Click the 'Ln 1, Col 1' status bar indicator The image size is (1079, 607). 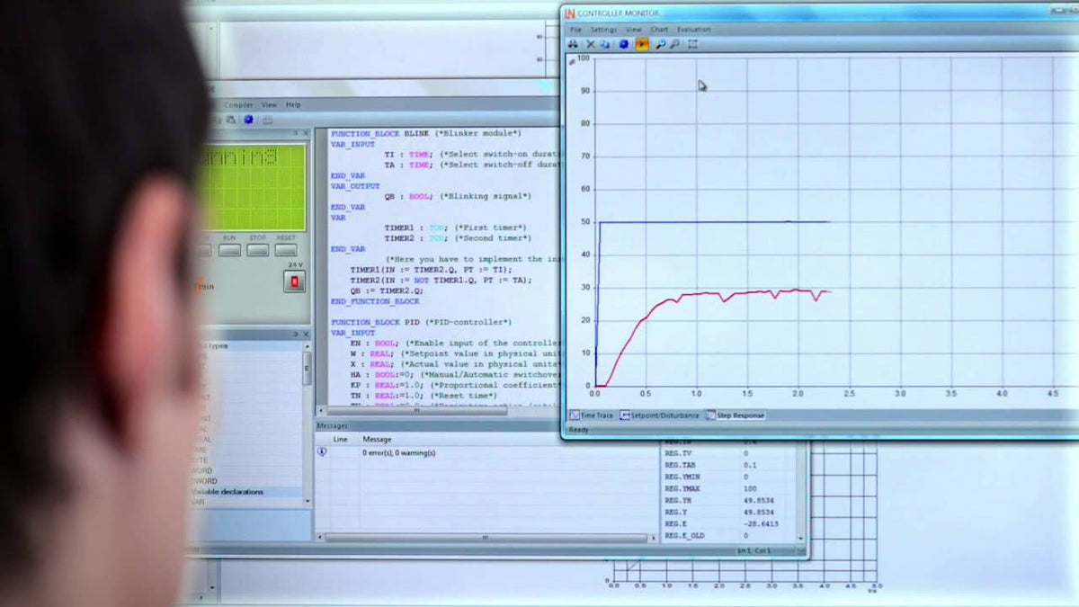tap(754, 550)
